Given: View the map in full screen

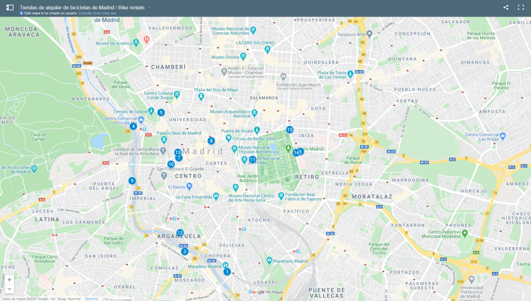Looking at the screenshot, I should (521, 7).
